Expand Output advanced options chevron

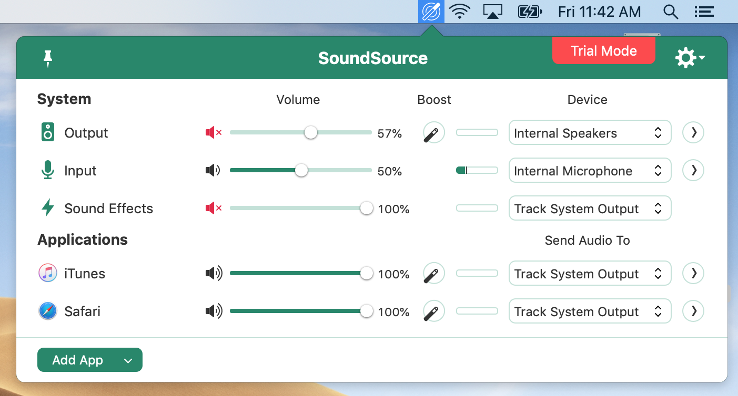tap(693, 133)
